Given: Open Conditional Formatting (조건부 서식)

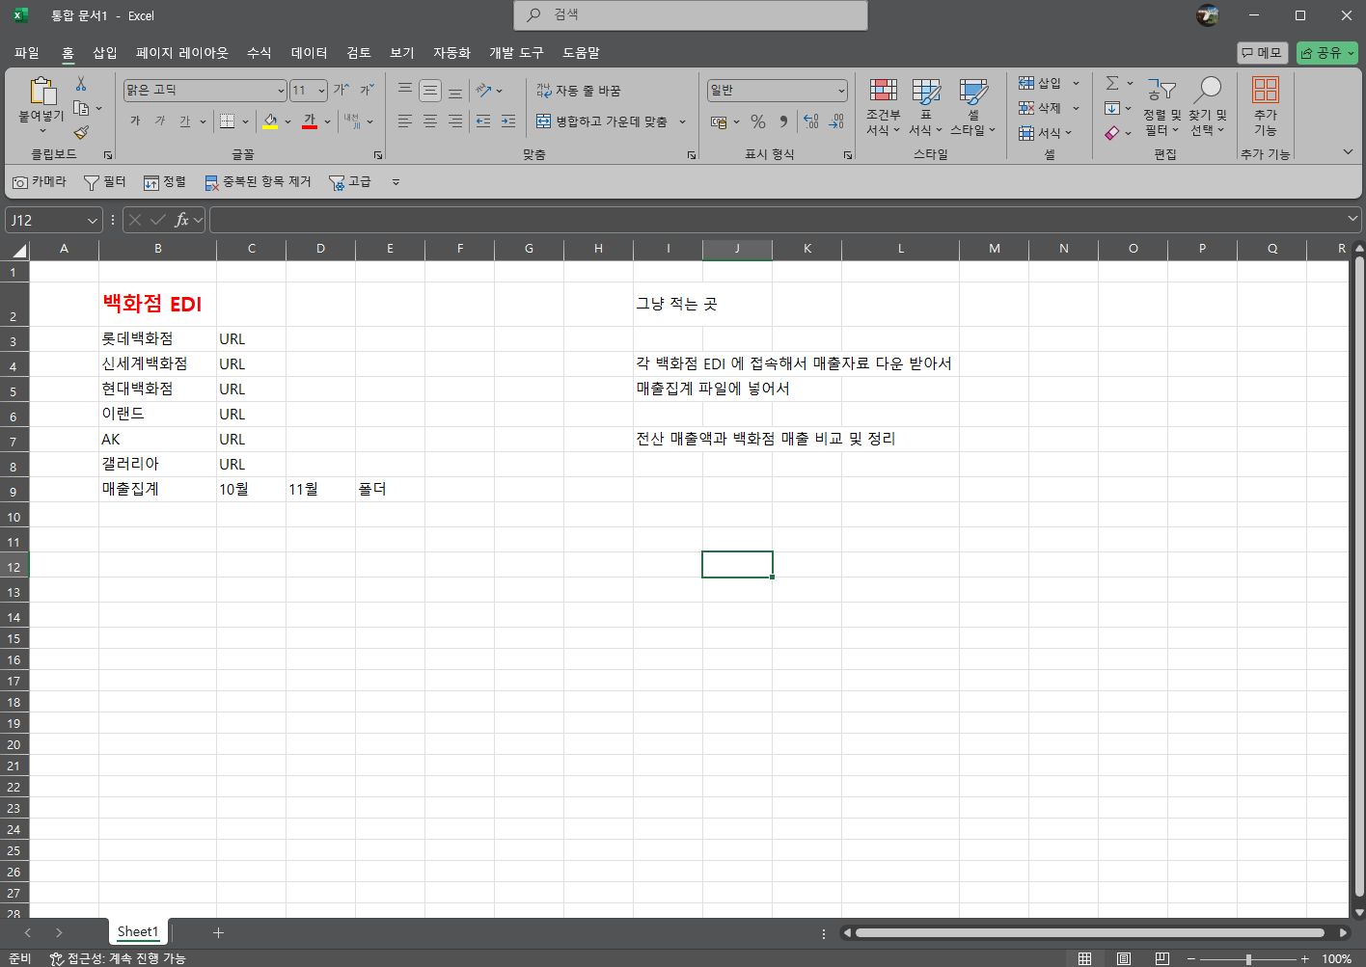Looking at the screenshot, I should point(883,107).
